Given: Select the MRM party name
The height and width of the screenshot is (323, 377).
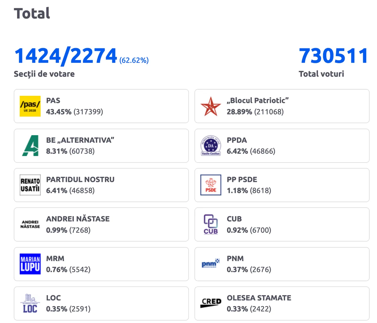Looking at the screenshot, I should (55, 258).
